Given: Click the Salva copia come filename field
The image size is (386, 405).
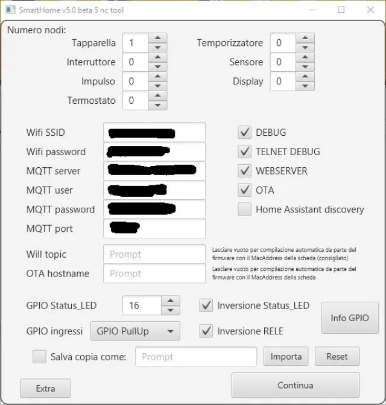Looking at the screenshot, I should click(x=196, y=357).
